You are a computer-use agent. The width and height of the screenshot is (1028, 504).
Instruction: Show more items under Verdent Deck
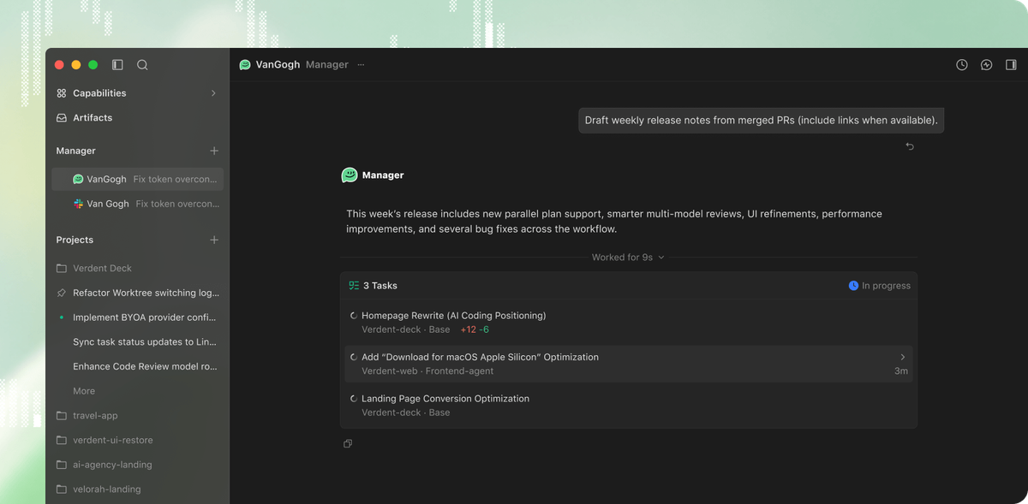click(x=84, y=391)
